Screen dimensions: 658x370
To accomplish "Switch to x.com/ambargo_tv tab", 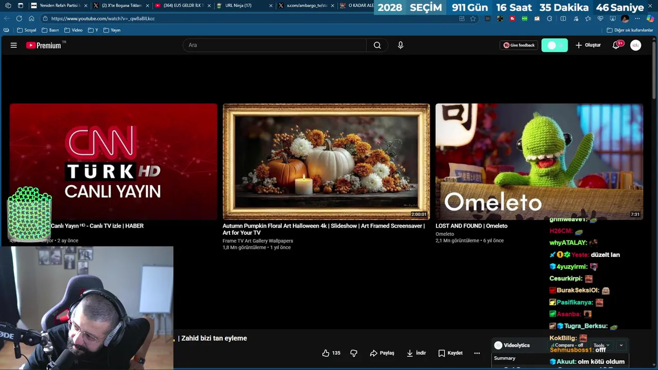I will pos(306,6).
